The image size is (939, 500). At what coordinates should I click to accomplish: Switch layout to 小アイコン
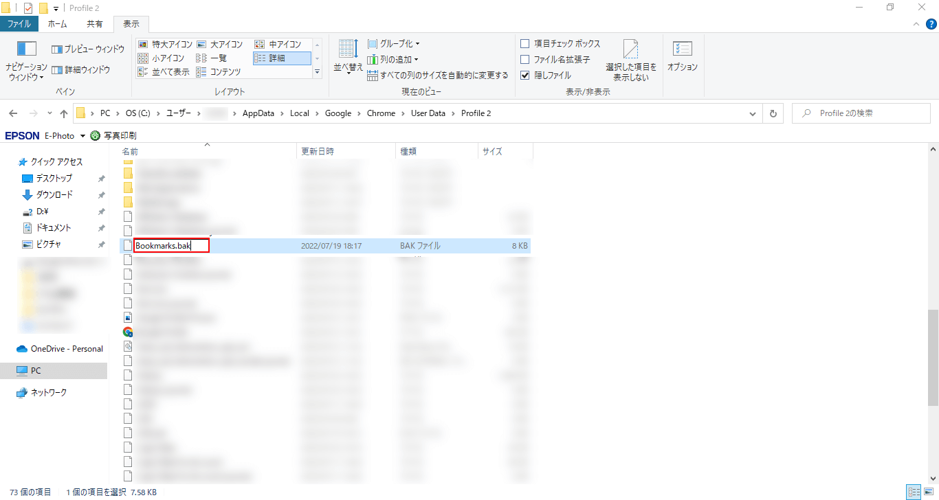tap(162, 58)
